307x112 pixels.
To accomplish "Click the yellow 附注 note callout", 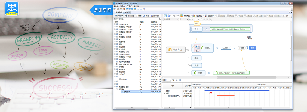I will pyautogui.click(x=197, y=23).
